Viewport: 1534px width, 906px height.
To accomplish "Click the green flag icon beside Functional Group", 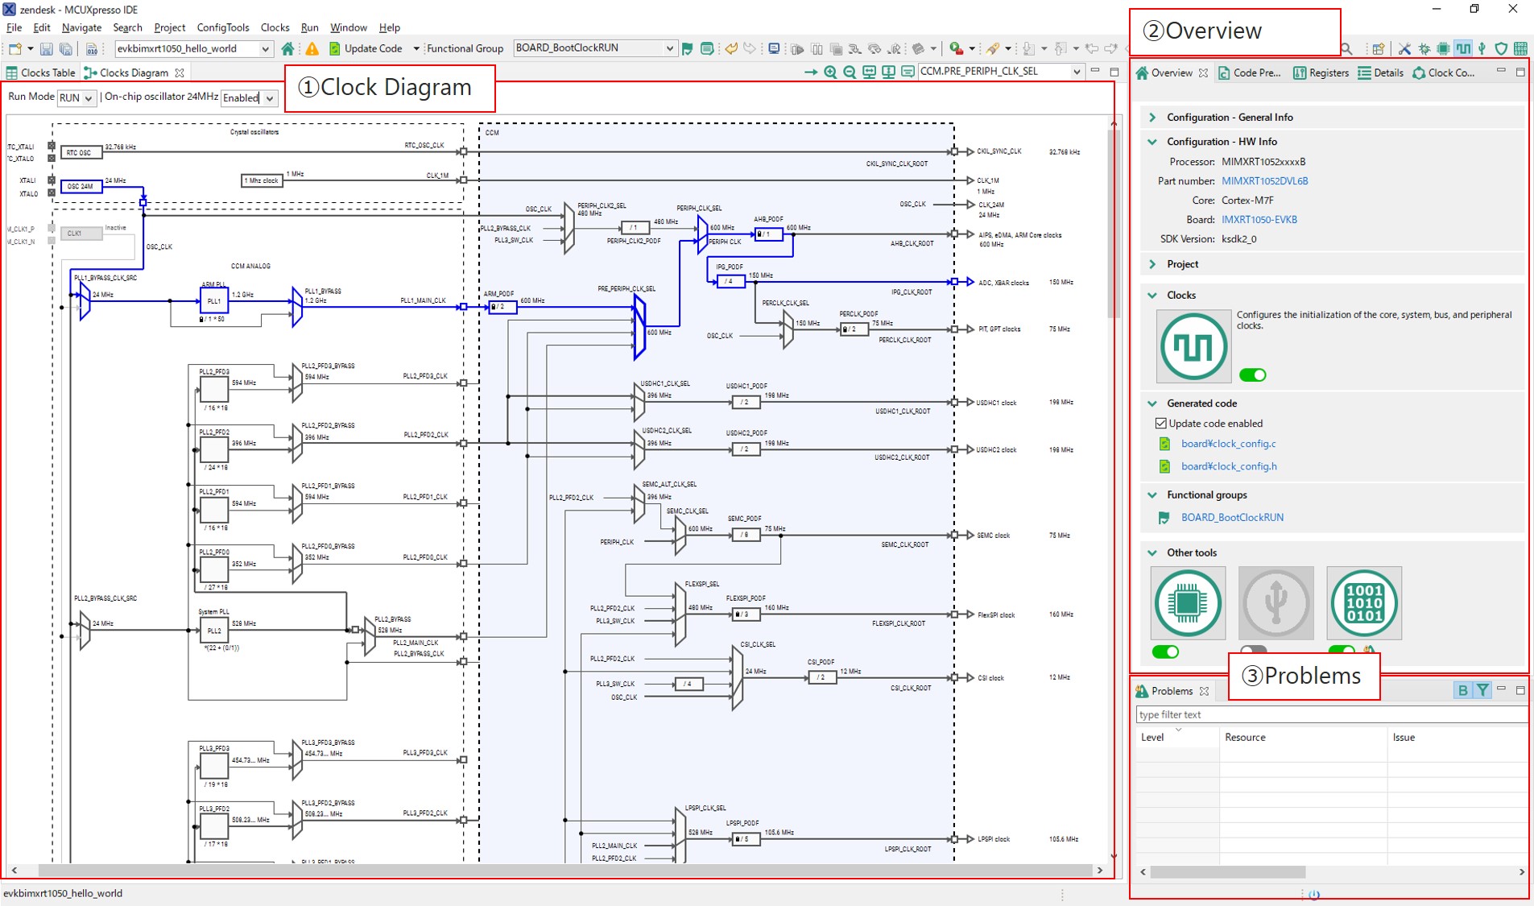I will tap(687, 48).
